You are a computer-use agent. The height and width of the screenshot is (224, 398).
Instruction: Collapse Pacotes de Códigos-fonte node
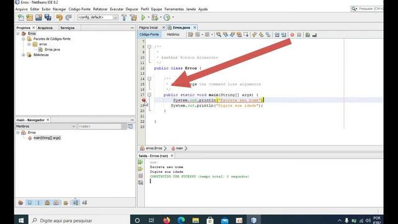coord(24,39)
